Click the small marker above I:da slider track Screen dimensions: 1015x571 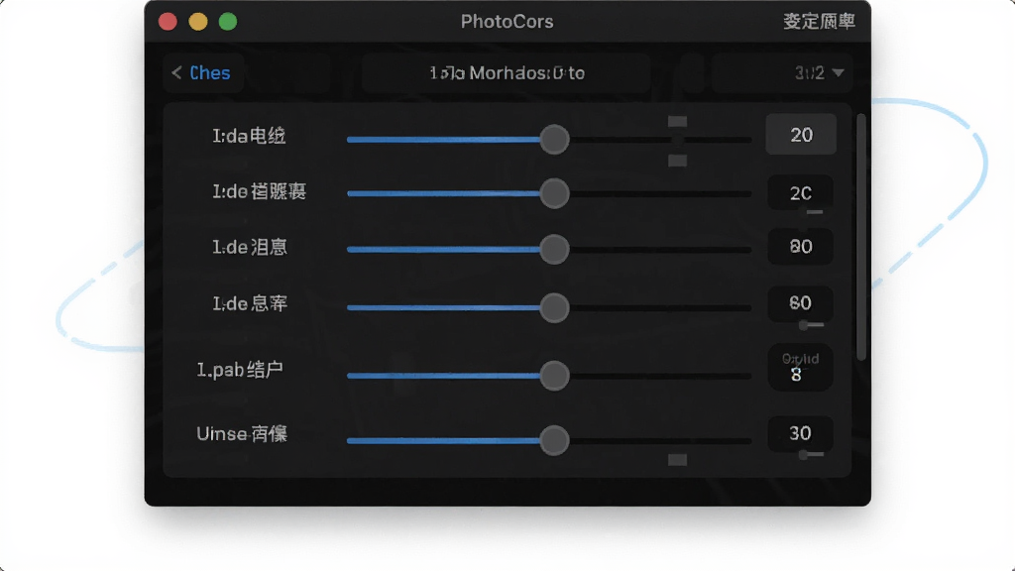pyautogui.click(x=677, y=122)
